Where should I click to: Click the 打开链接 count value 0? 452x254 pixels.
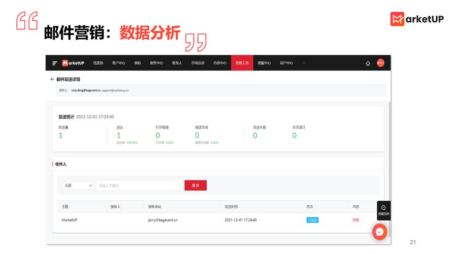[x=157, y=136]
